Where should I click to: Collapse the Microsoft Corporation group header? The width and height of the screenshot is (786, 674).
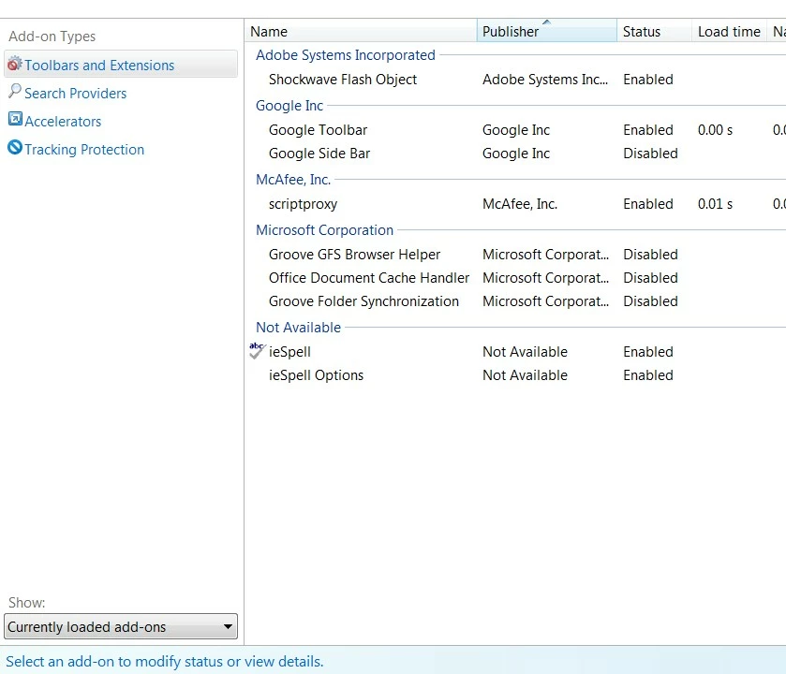324,230
